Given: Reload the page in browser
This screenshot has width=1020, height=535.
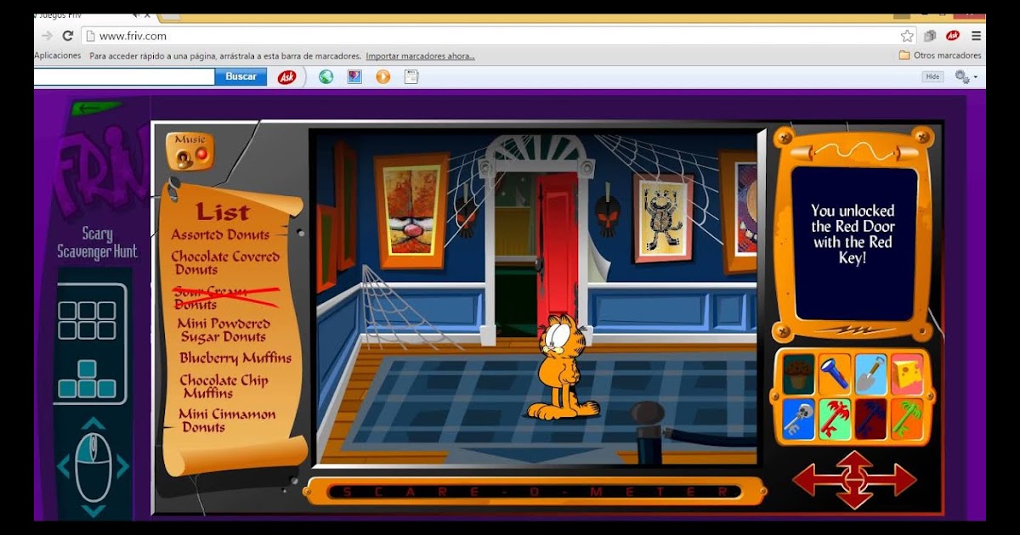Looking at the screenshot, I should [68, 36].
